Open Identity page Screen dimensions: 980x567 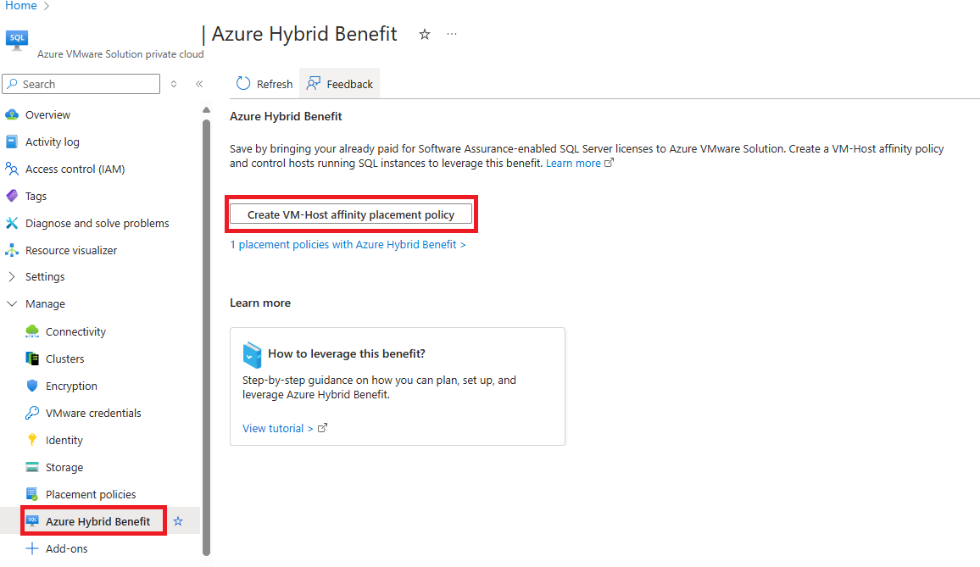[64, 440]
